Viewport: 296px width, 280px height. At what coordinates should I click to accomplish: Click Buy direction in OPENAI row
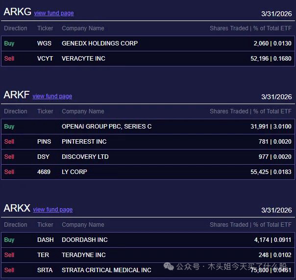(9, 127)
